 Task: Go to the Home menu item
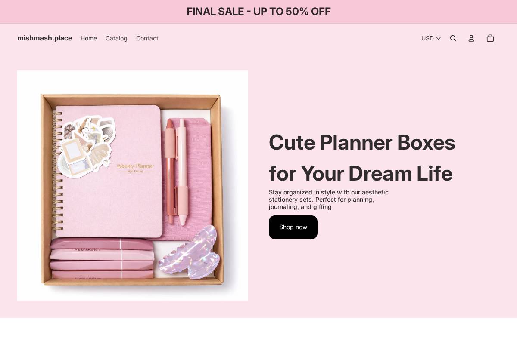coord(89,38)
